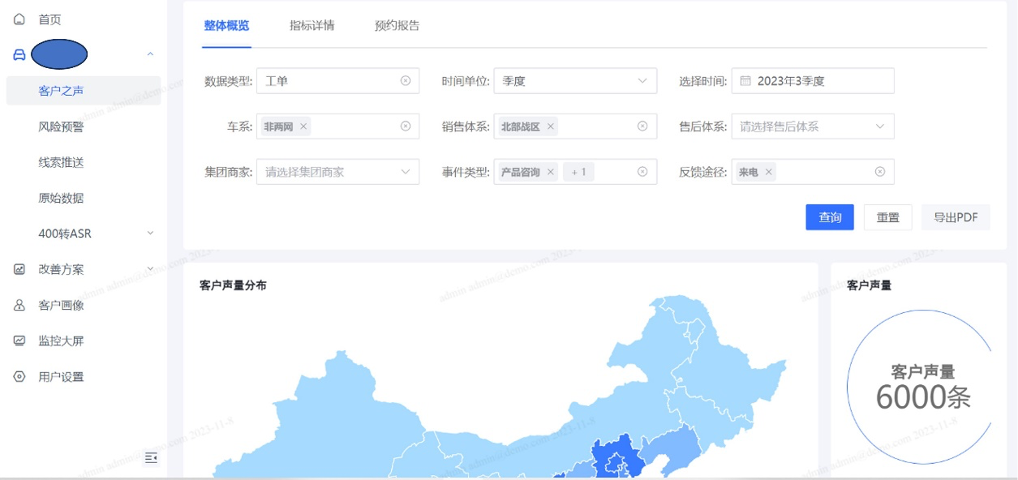Collapse sidebar using the fold icon
Screen dimensions: 1018x480
tap(151, 458)
